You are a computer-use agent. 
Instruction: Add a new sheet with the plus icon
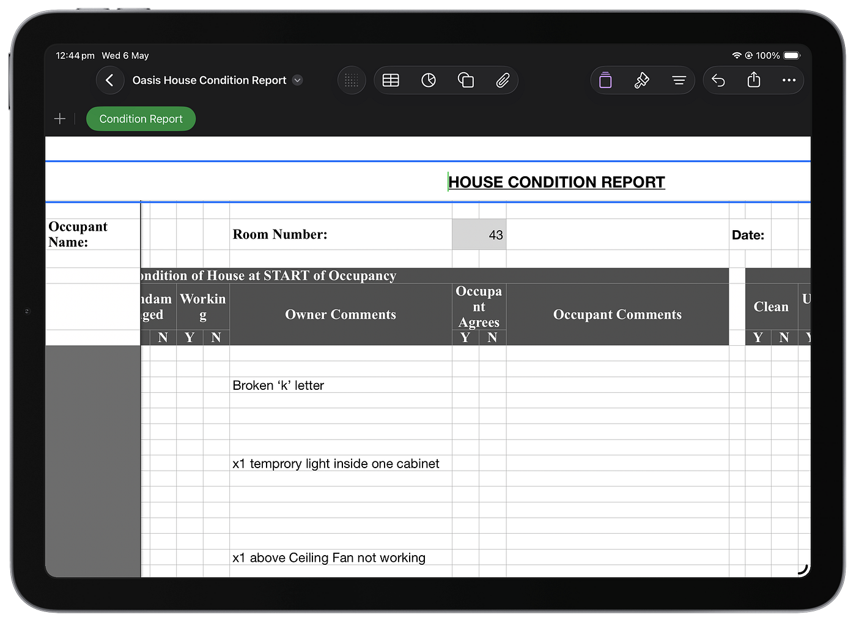pyautogui.click(x=60, y=119)
